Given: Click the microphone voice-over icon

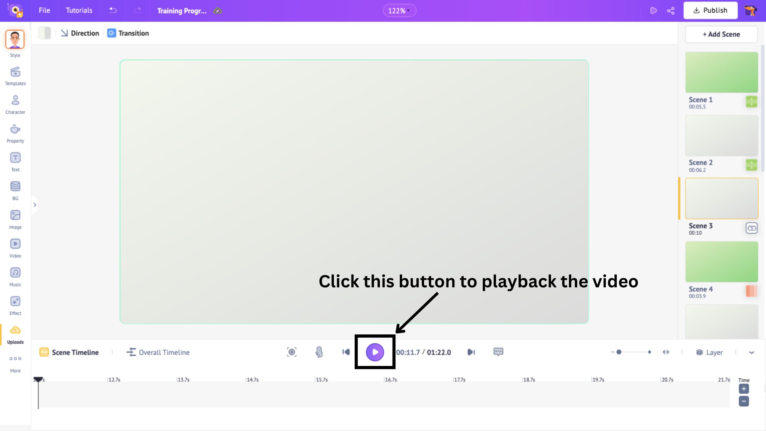Looking at the screenshot, I should (x=319, y=352).
